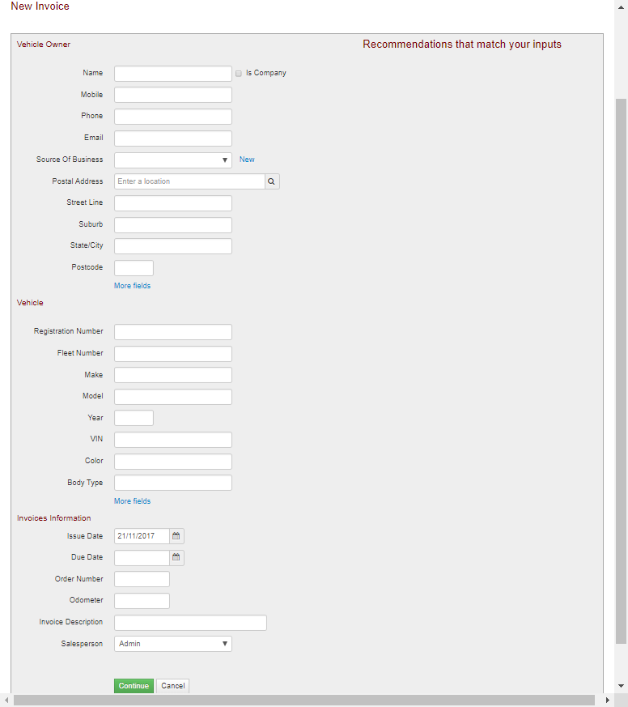This screenshot has width=628, height=707.
Task: Focus the Suburb input field
Action: click(x=173, y=225)
